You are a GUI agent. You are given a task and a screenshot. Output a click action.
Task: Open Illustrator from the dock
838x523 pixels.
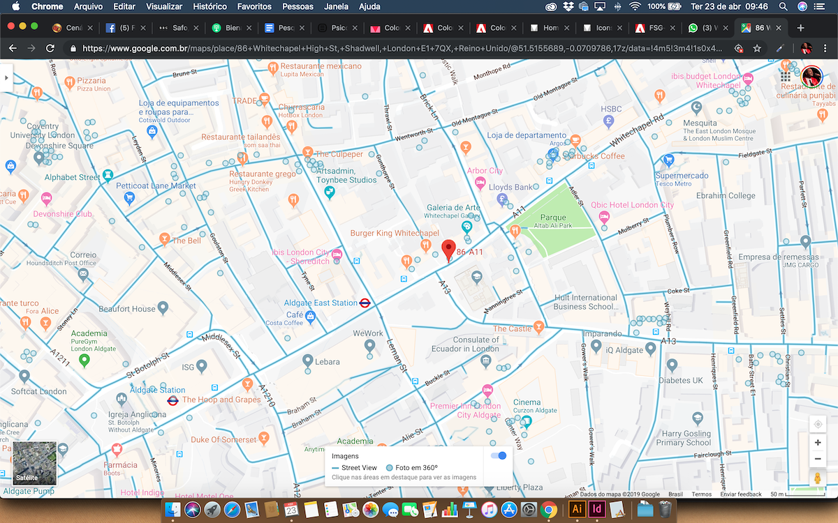pyautogui.click(x=578, y=509)
